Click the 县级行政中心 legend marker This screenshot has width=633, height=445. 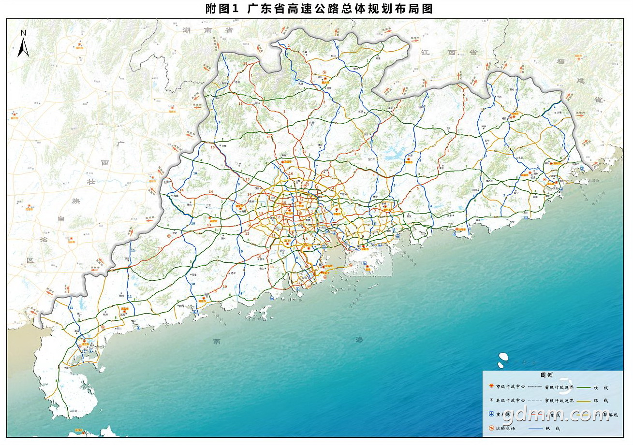491,401
